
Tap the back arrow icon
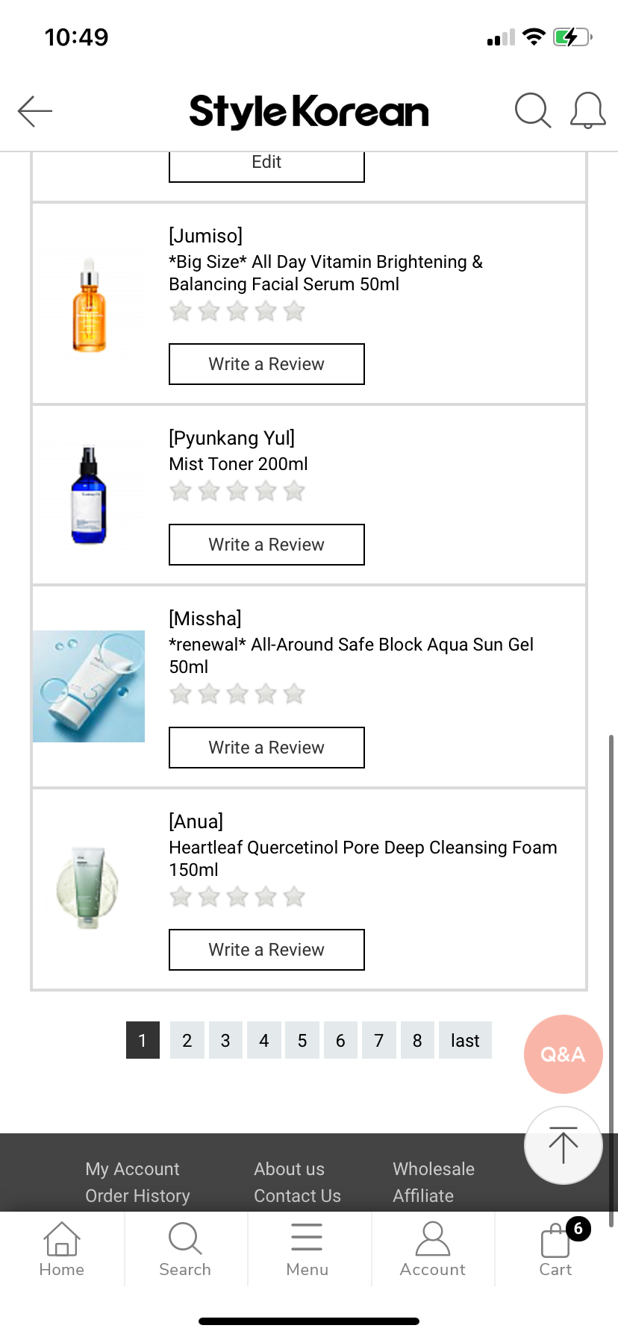(x=35, y=112)
